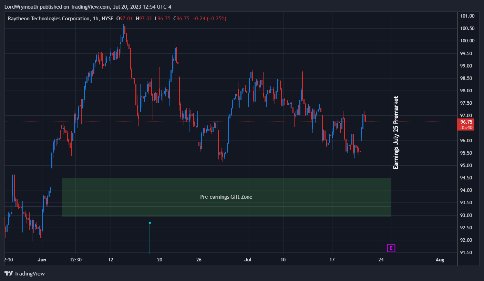
Task: Click the 100.00 price axis label
Action: tap(467, 41)
